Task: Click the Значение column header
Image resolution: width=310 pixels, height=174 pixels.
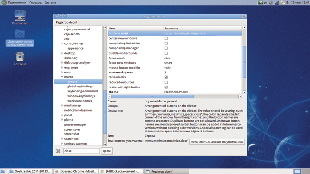Action: click(x=202, y=29)
